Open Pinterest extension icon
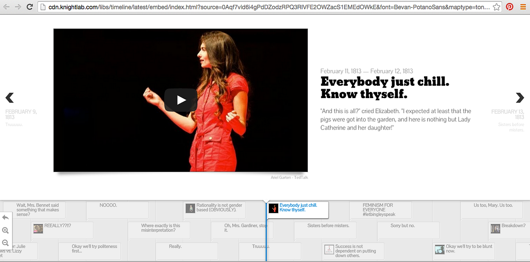Screen dimensions: 530x262 pos(510,7)
